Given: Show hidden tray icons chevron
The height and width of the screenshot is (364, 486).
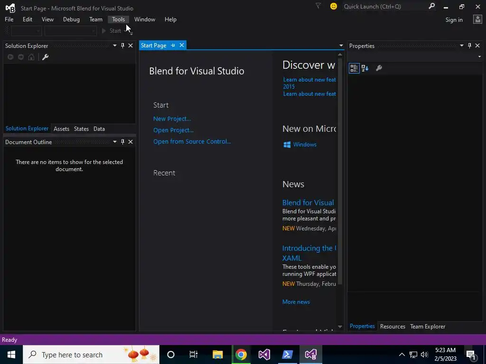Looking at the screenshot, I should click(402, 355).
